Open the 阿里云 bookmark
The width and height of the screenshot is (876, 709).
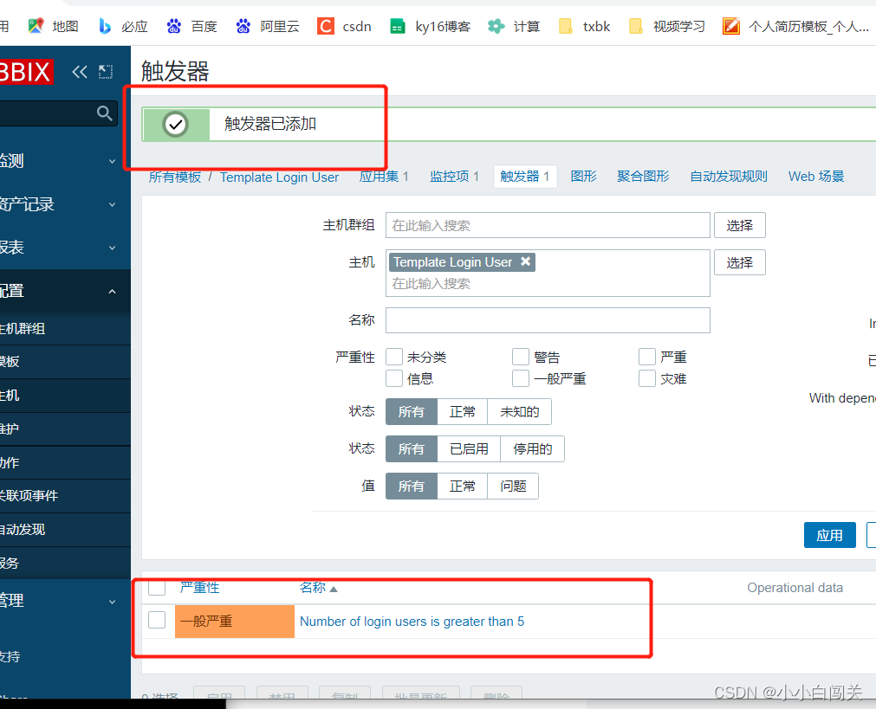click(268, 26)
